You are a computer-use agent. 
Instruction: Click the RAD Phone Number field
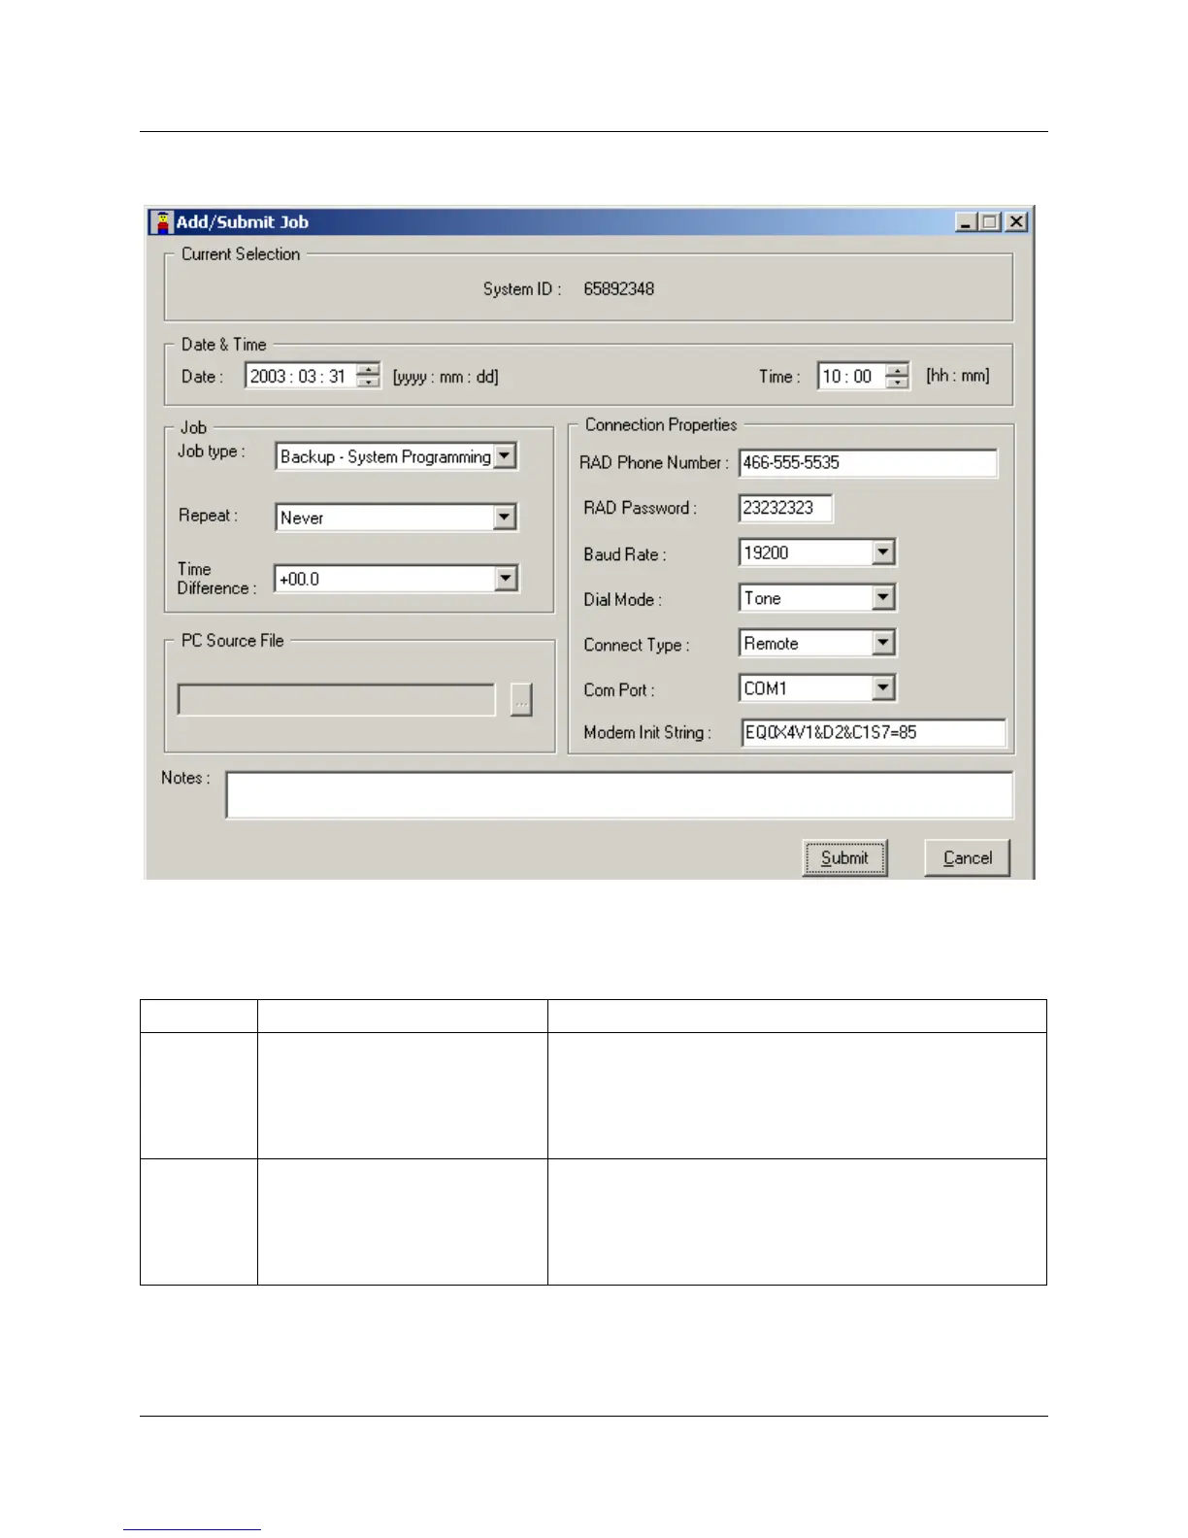pyautogui.click(x=868, y=463)
